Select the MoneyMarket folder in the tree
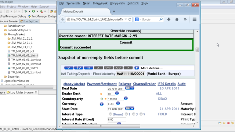 16,34
